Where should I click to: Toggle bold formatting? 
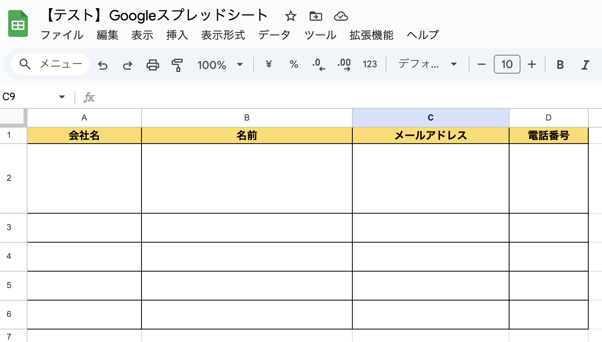pyautogui.click(x=560, y=65)
